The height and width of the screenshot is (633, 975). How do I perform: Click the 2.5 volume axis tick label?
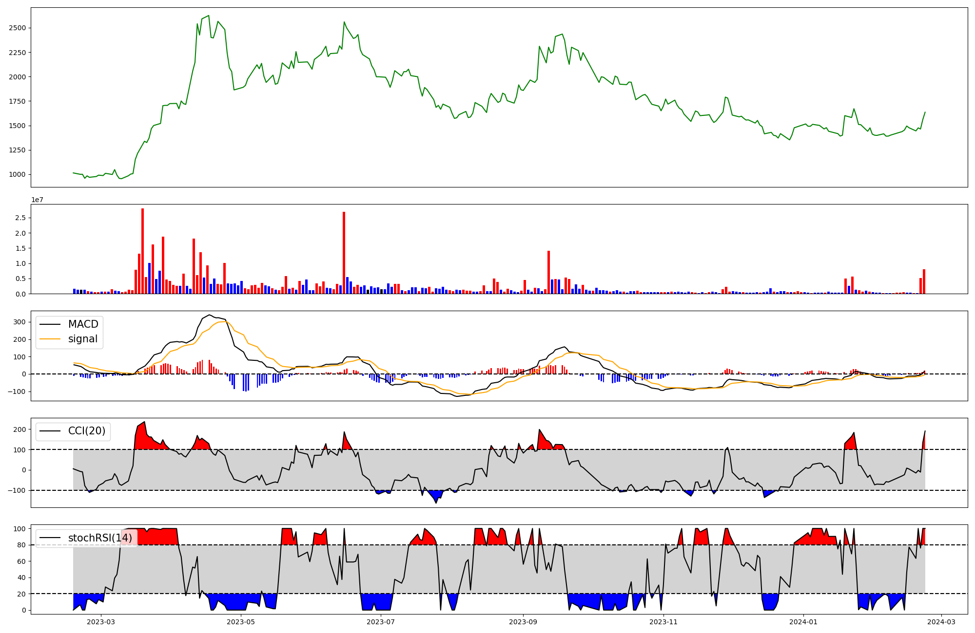(20, 218)
